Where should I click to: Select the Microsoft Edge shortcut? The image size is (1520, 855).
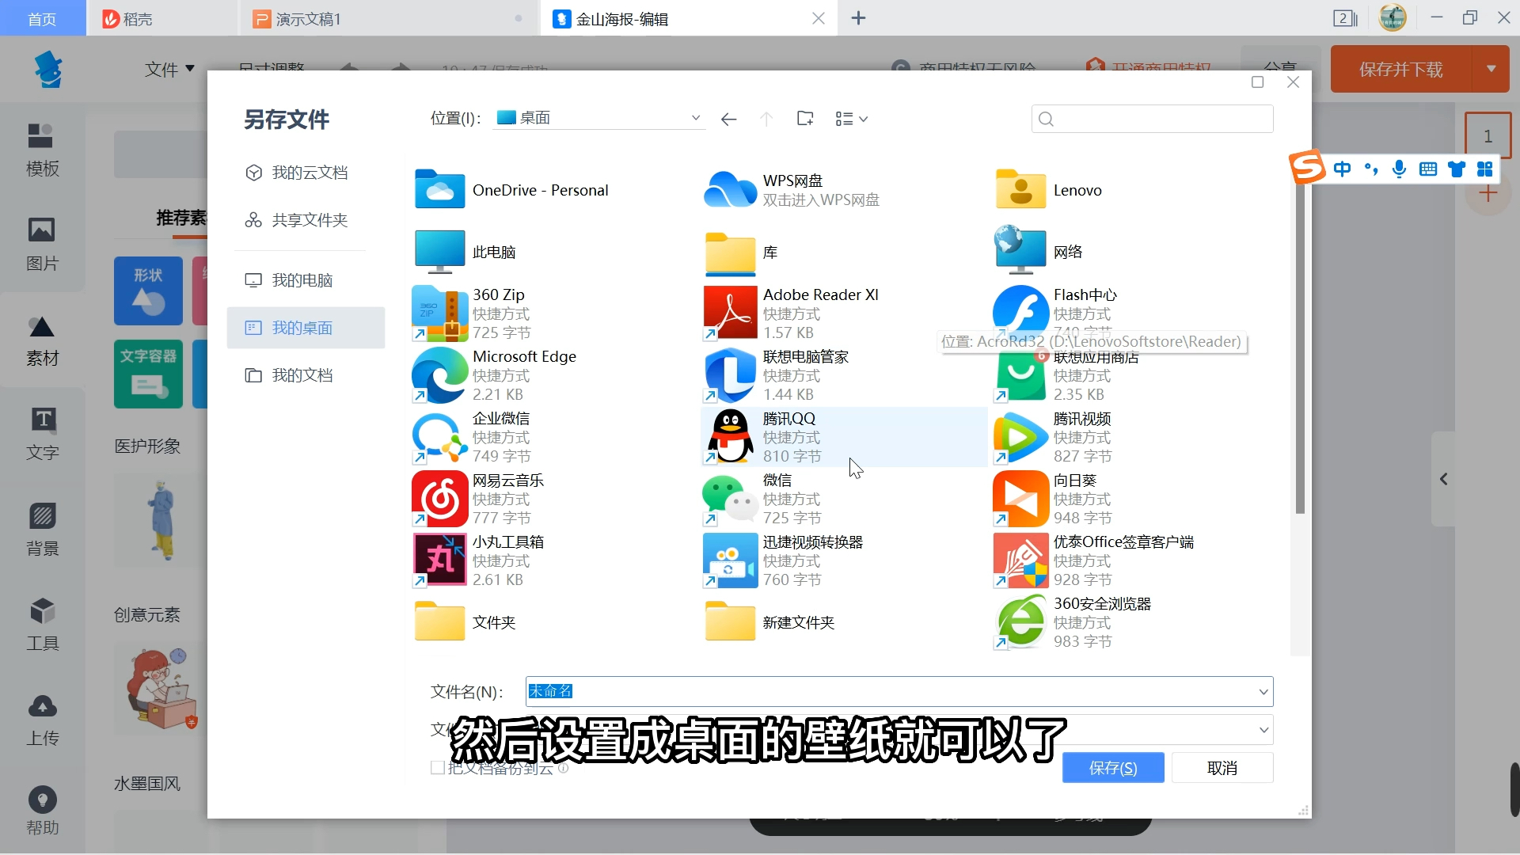[495, 375]
